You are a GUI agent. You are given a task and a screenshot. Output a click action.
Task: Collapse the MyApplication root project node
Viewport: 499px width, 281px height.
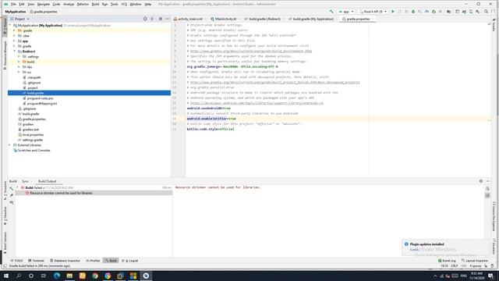click(10, 25)
